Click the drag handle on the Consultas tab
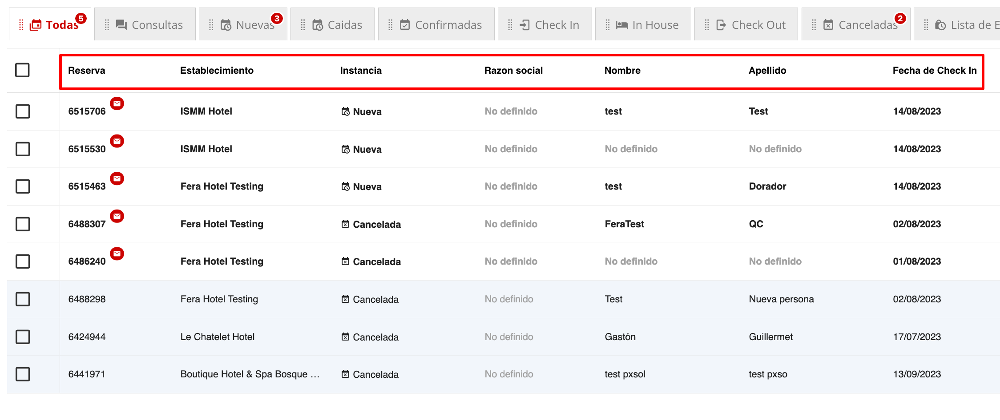 pyautogui.click(x=107, y=25)
